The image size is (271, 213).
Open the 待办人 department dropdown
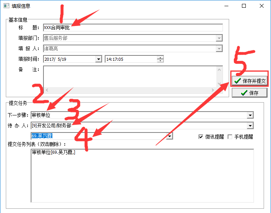(250, 125)
